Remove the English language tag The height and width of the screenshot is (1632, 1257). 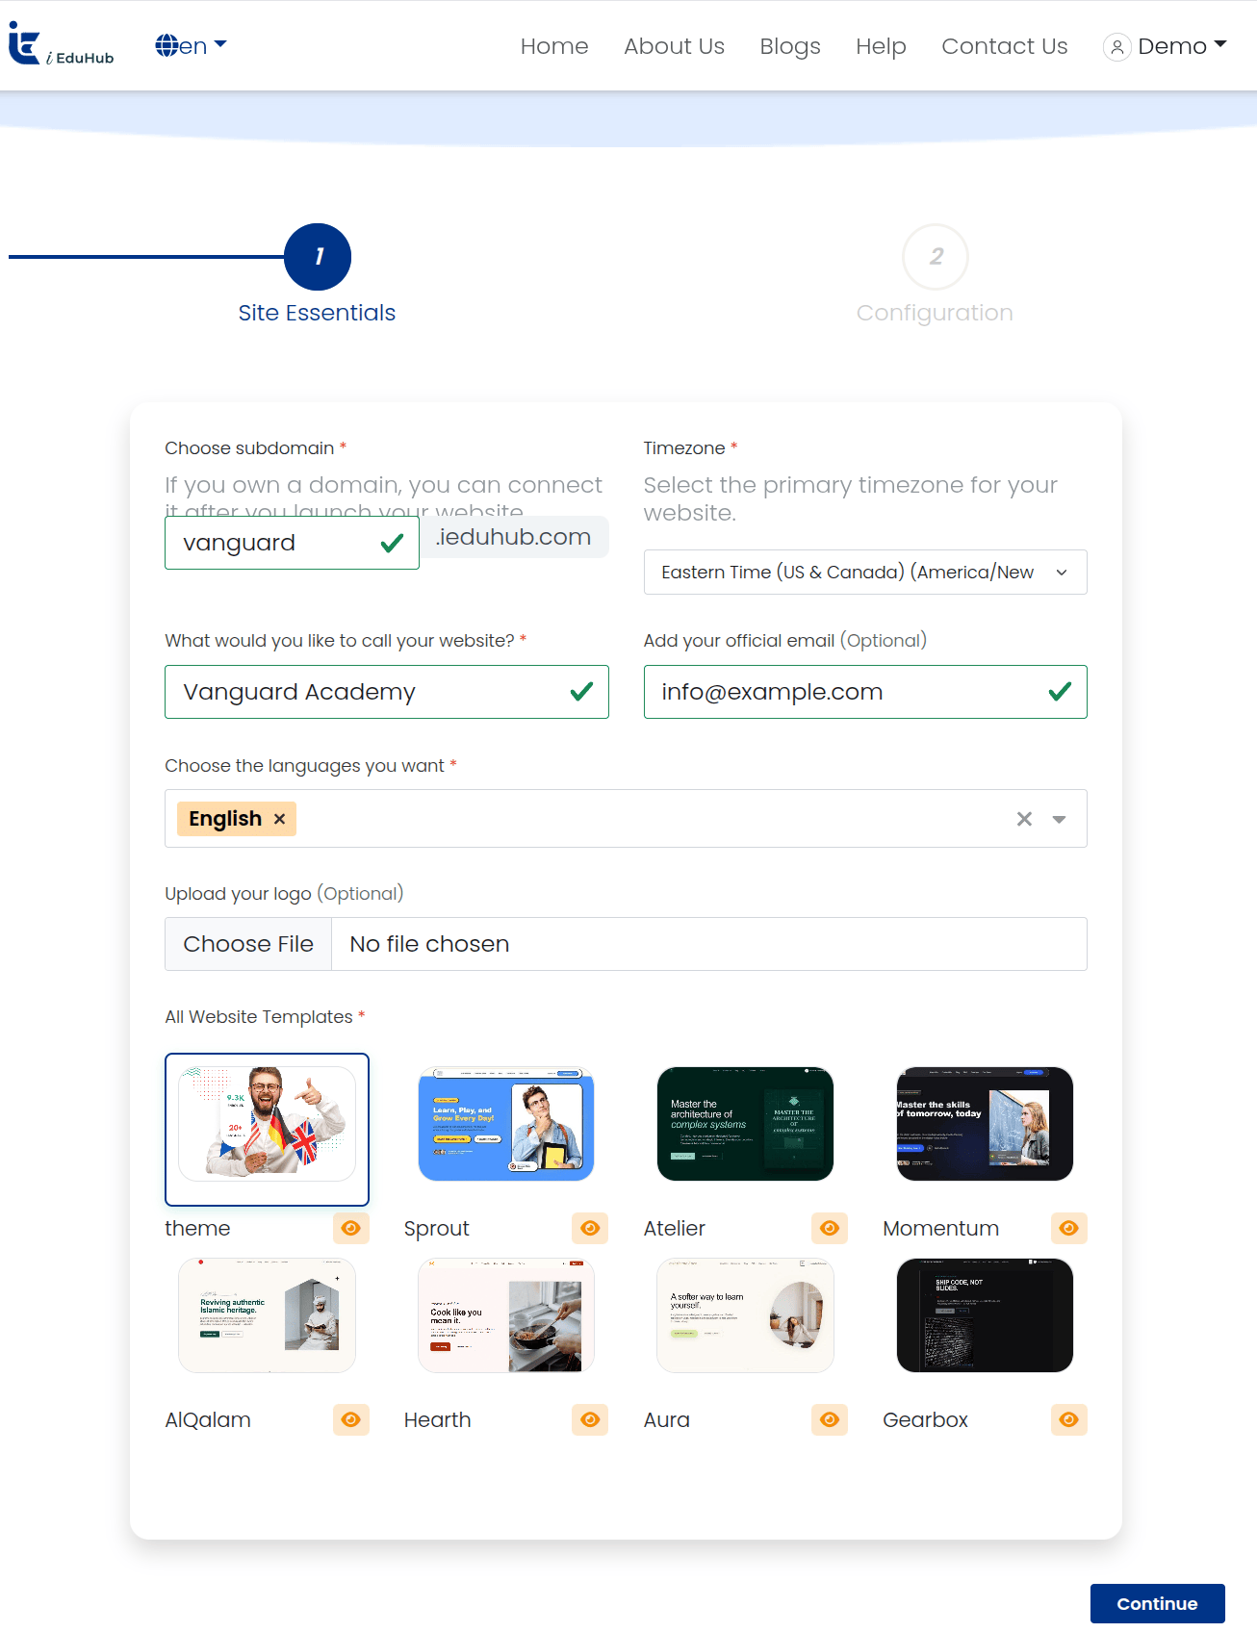pyautogui.click(x=279, y=819)
